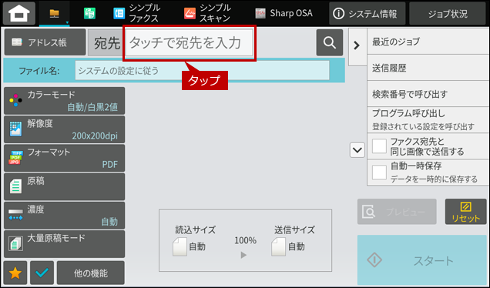Open 大量原稿モード setting

pyautogui.click(x=65, y=244)
